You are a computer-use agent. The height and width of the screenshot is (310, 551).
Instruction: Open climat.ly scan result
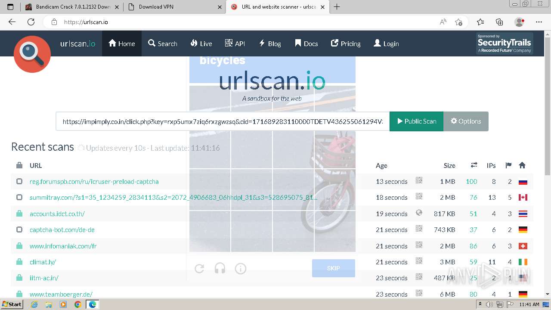43,262
